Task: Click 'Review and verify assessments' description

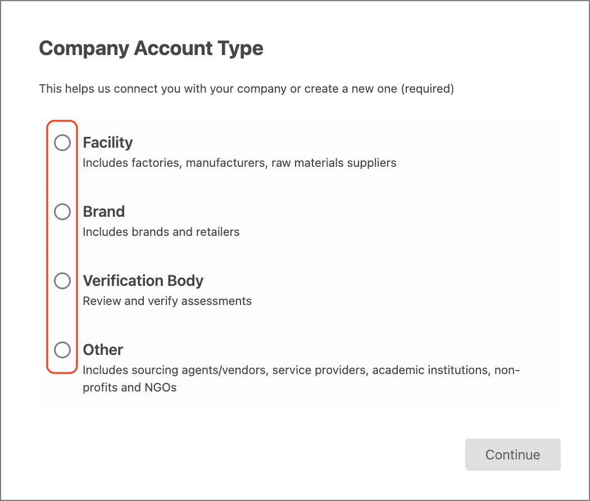Action: [x=167, y=301]
